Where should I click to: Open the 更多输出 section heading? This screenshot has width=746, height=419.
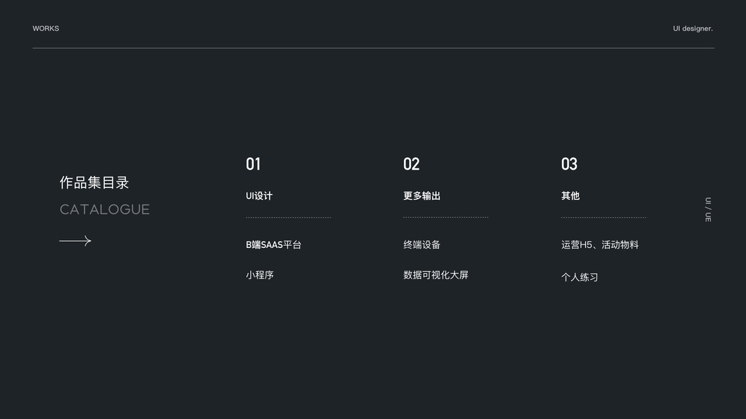point(422,196)
